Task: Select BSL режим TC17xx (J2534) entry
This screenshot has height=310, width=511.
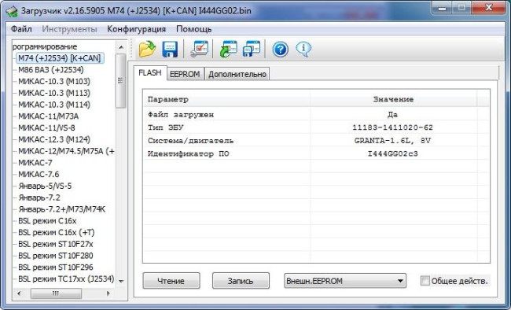Action: click(66, 279)
